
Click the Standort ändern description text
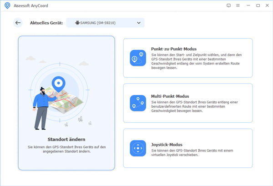point(66,149)
